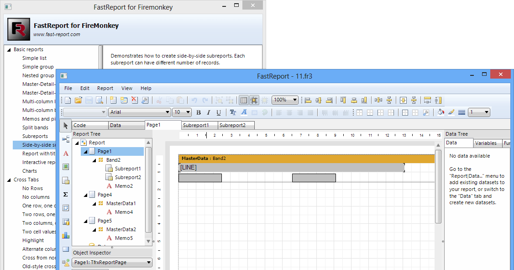Open the Arial font family dropdown

(168, 112)
